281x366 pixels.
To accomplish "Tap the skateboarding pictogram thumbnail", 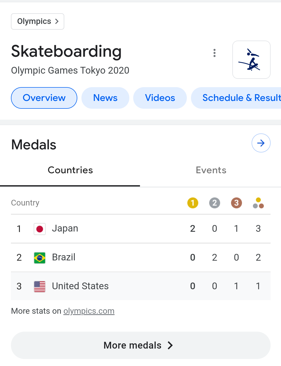I will pos(251,60).
